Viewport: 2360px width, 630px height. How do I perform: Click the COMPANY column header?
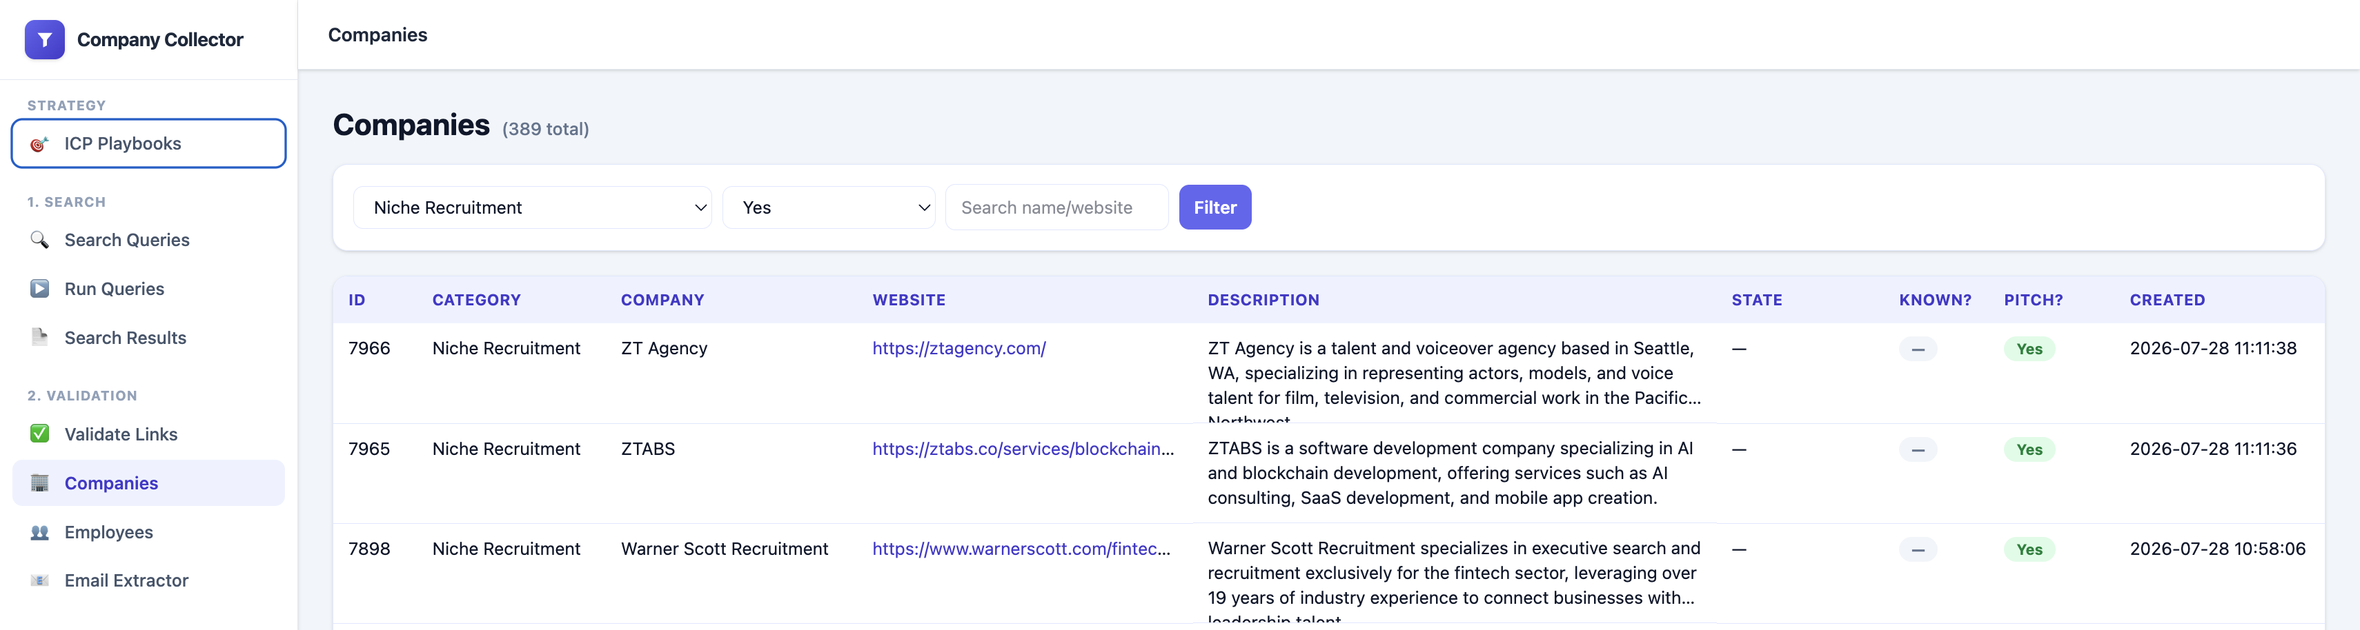pyautogui.click(x=662, y=301)
